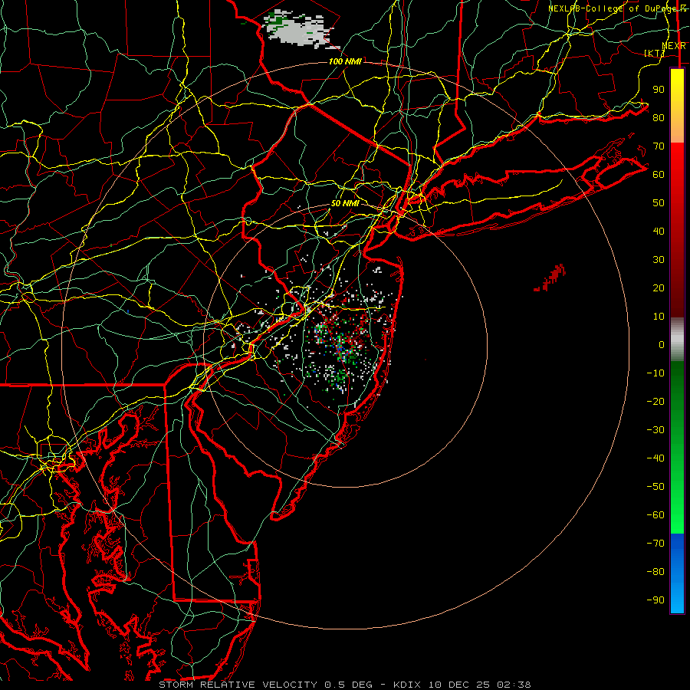Click the 80 value on the velocity scale

click(659, 117)
